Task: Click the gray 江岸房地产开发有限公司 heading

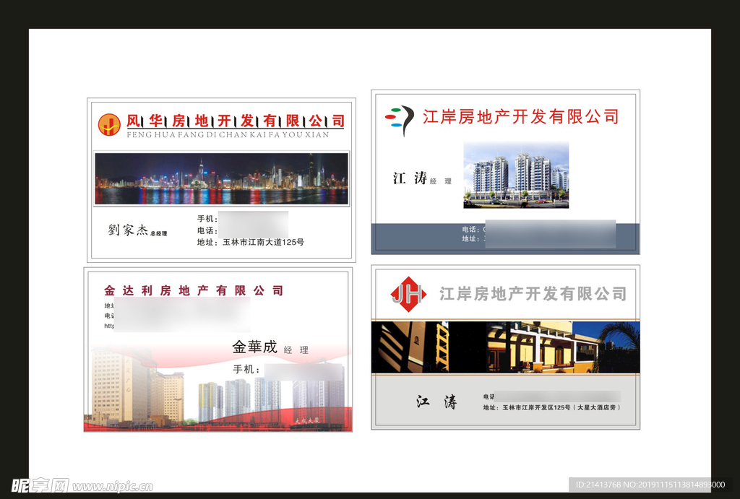Action: [x=533, y=294]
